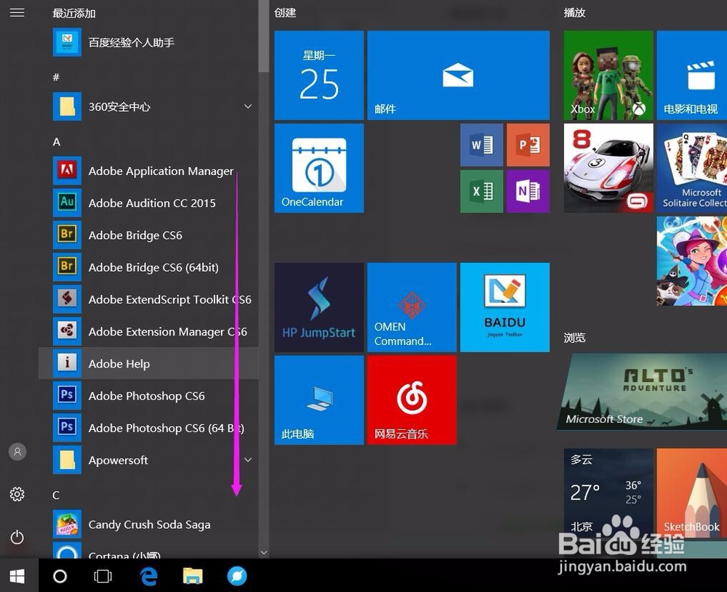Viewport: 727px width, 592px height.
Task: Open Adobe Extension Manager CS6
Action: 148,332
